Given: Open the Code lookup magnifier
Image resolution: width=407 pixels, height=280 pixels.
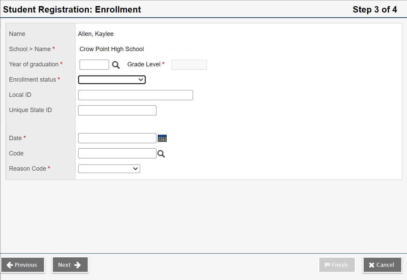Looking at the screenshot, I should tap(161, 154).
